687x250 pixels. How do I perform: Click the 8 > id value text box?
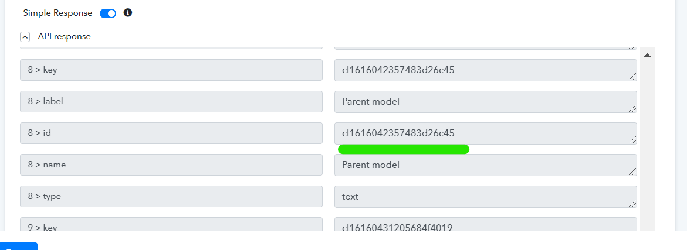(485, 133)
